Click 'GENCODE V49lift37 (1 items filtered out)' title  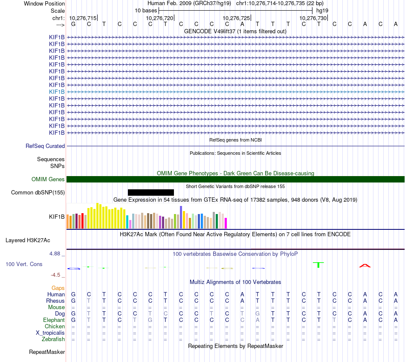click(235, 31)
